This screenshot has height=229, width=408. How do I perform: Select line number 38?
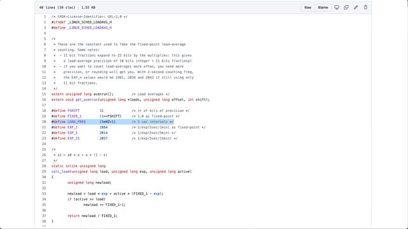click(x=44, y=221)
